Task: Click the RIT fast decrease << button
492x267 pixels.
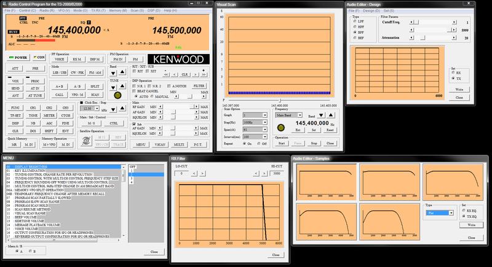Action: coord(166,74)
